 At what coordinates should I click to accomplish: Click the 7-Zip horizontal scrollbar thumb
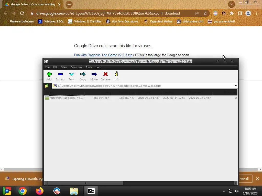click(85, 183)
